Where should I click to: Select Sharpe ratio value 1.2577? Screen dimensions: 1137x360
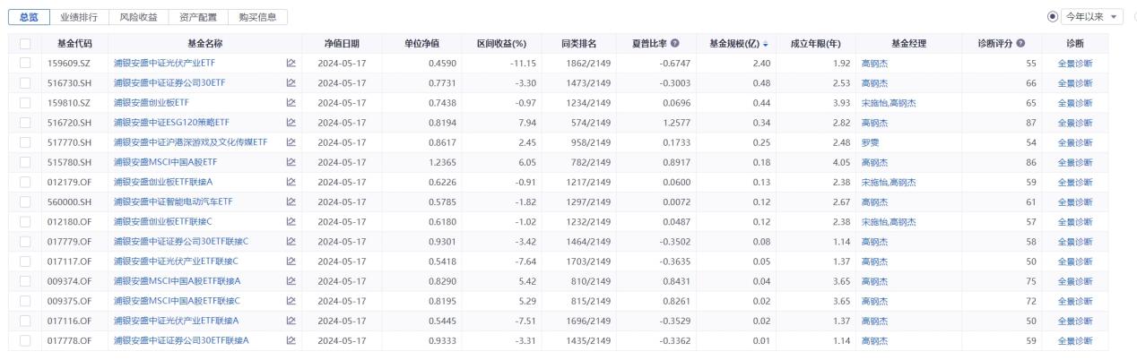676,123
